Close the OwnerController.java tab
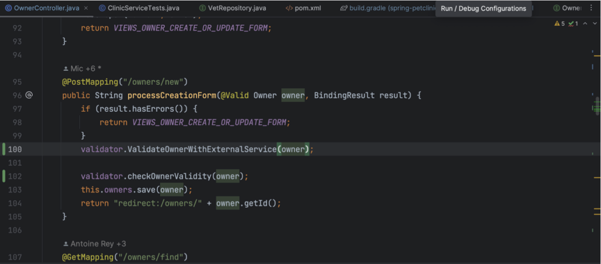This screenshot has width=601, height=264. tap(86, 8)
